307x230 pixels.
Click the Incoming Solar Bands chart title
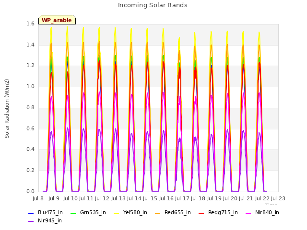coord(153,5)
